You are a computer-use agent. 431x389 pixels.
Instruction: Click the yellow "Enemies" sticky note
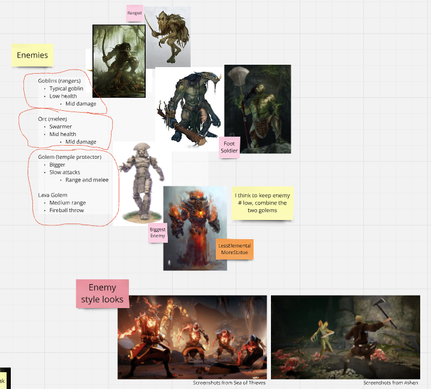(x=33, y=55)
